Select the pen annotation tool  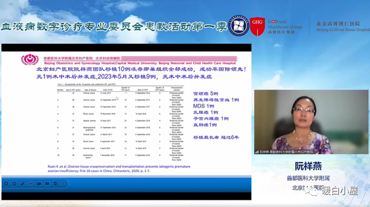[x=22, y=183]
